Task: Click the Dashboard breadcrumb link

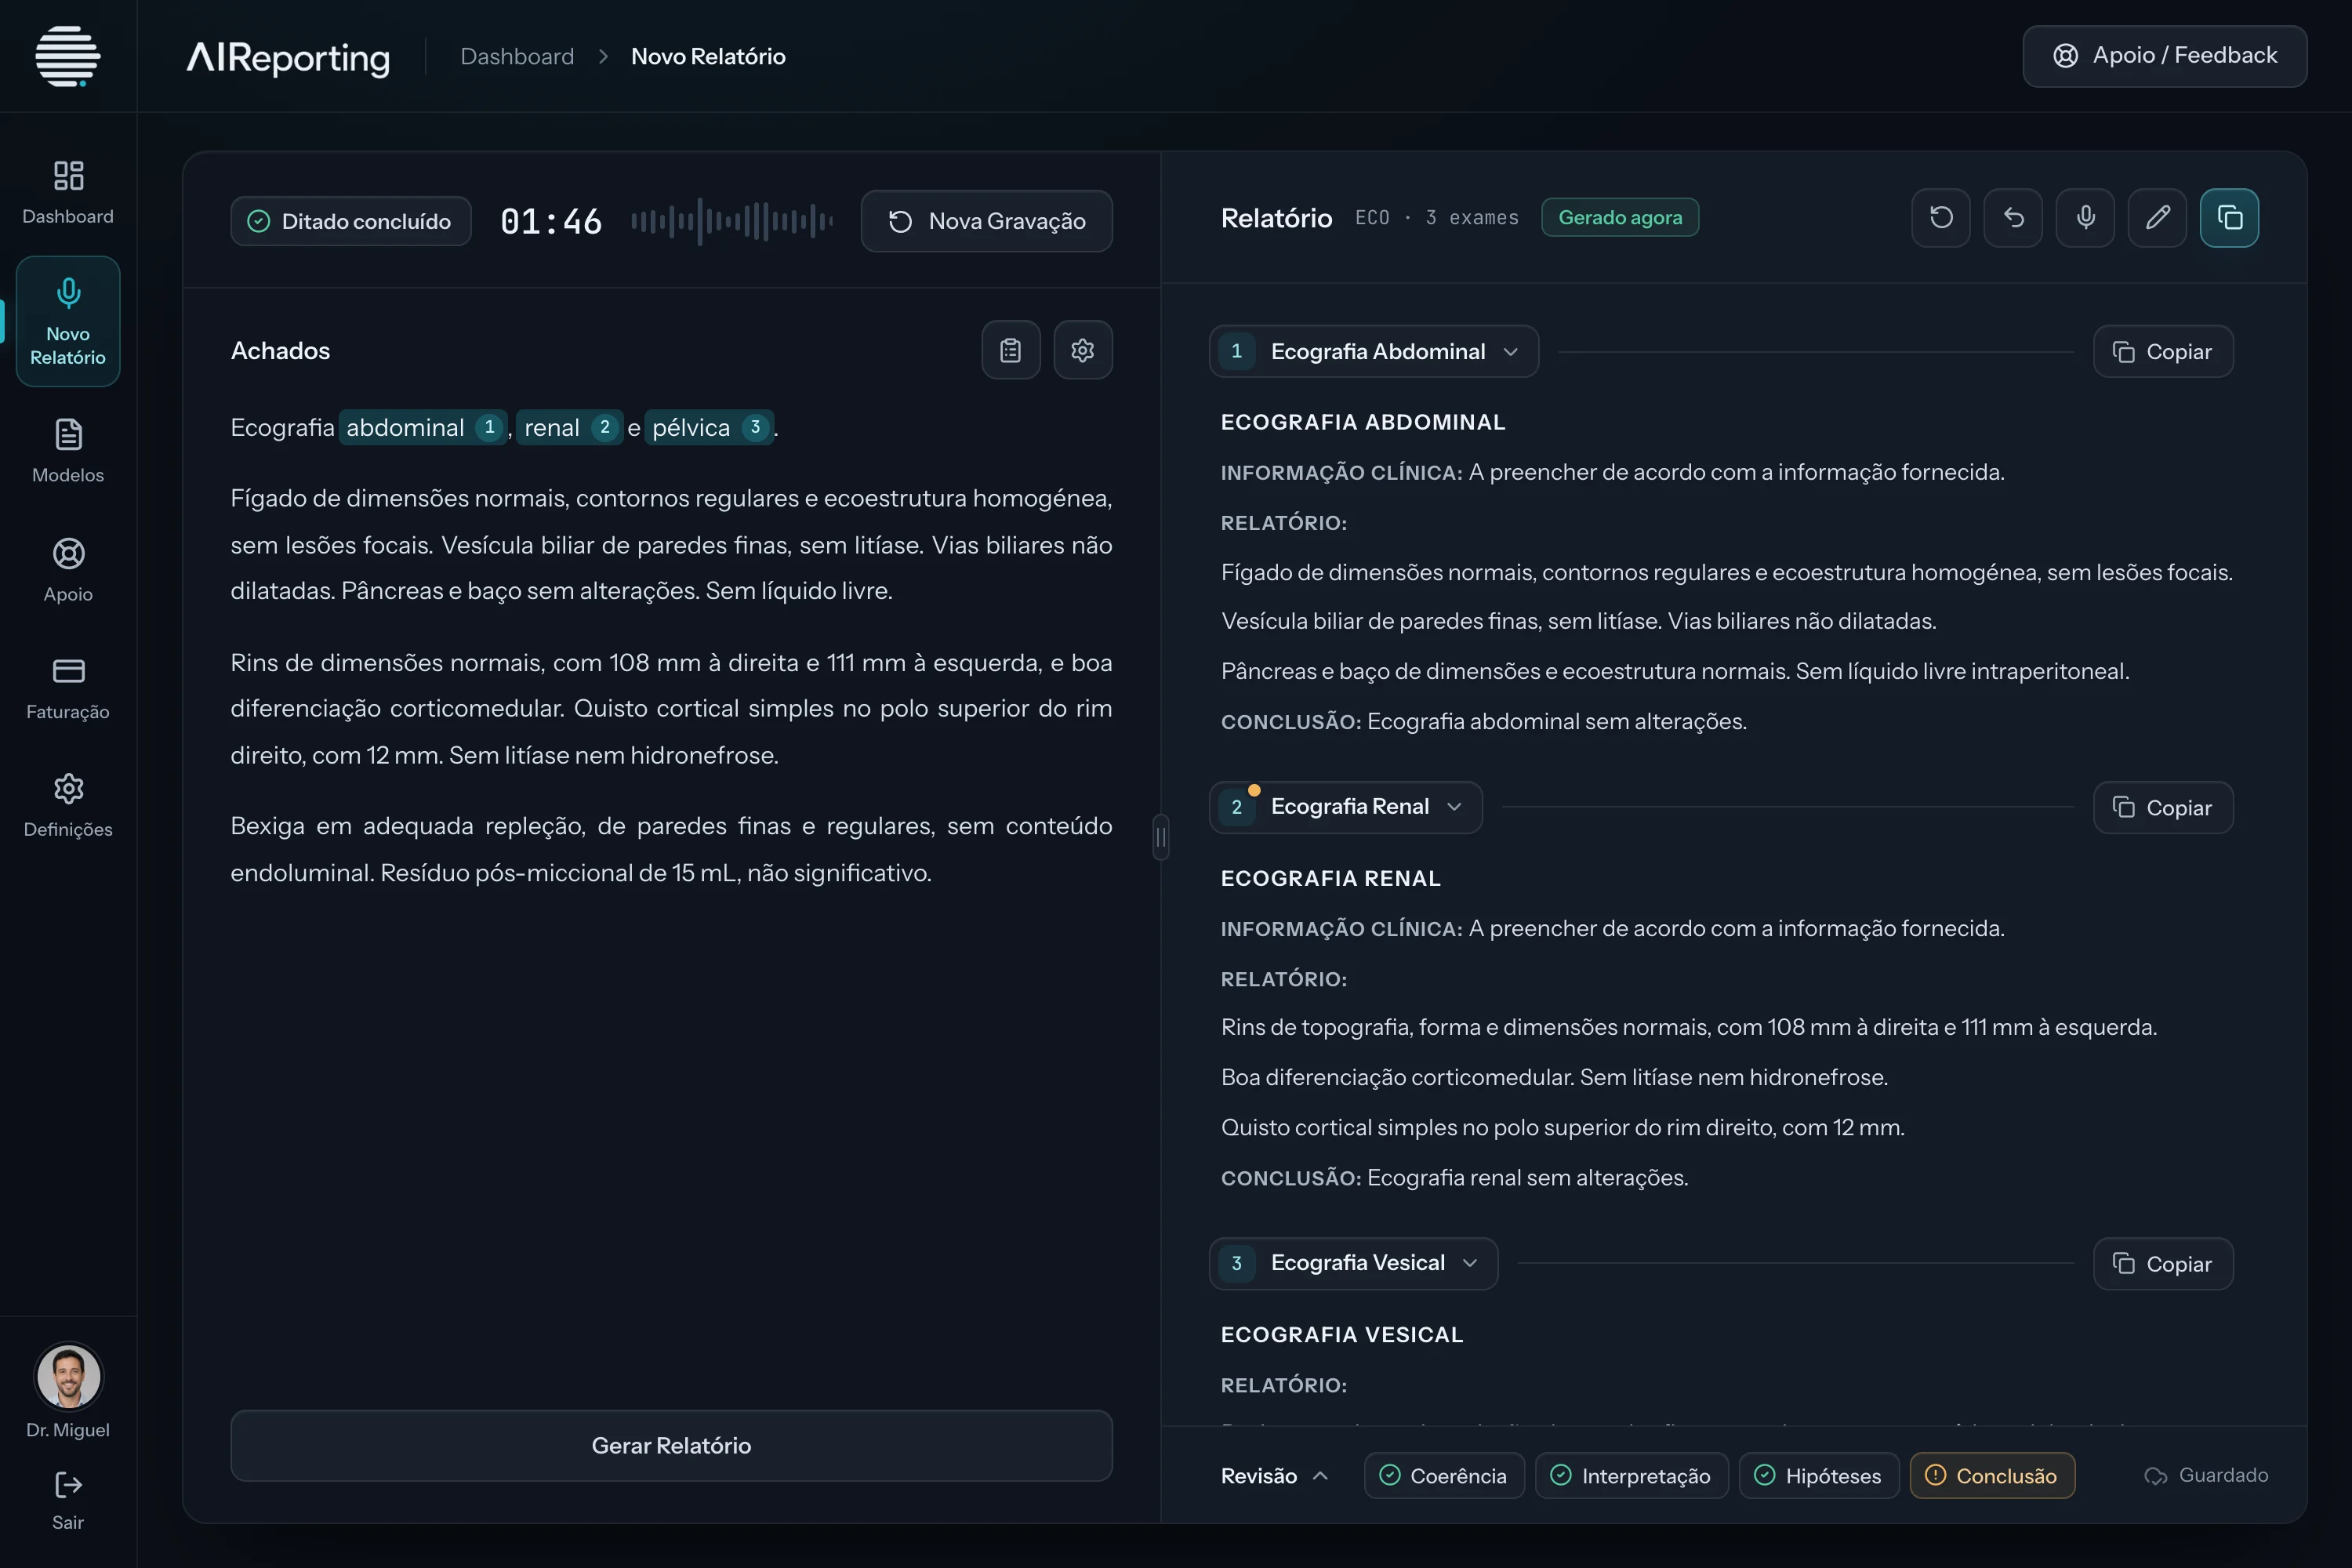Action: (517, 56)
